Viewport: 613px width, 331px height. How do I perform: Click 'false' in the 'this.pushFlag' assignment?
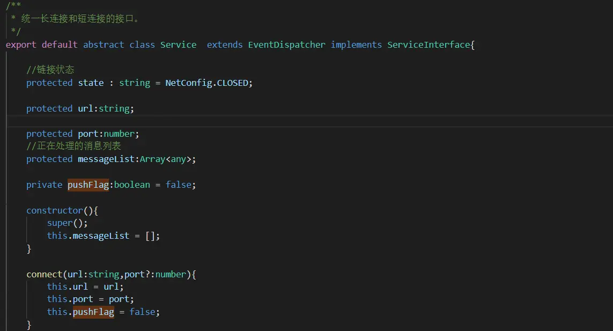[142, 312]
